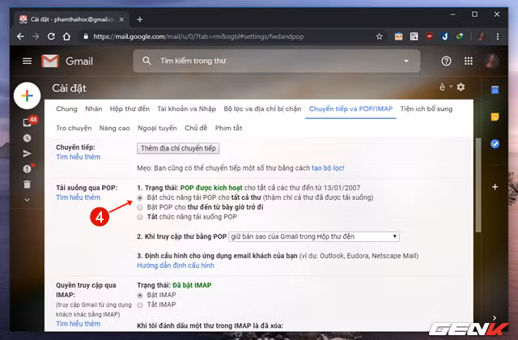The image size is (518, 340).
Task: Select 'Bật POP cho thư đến từ bây giờ trở đi'
Action: coord(141,207)
